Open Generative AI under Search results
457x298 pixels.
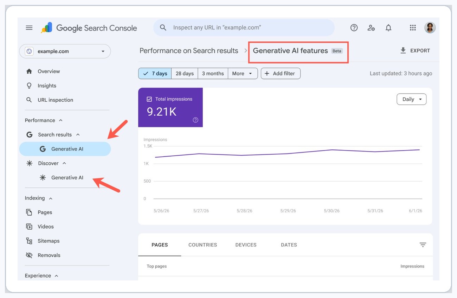point(65,149)
